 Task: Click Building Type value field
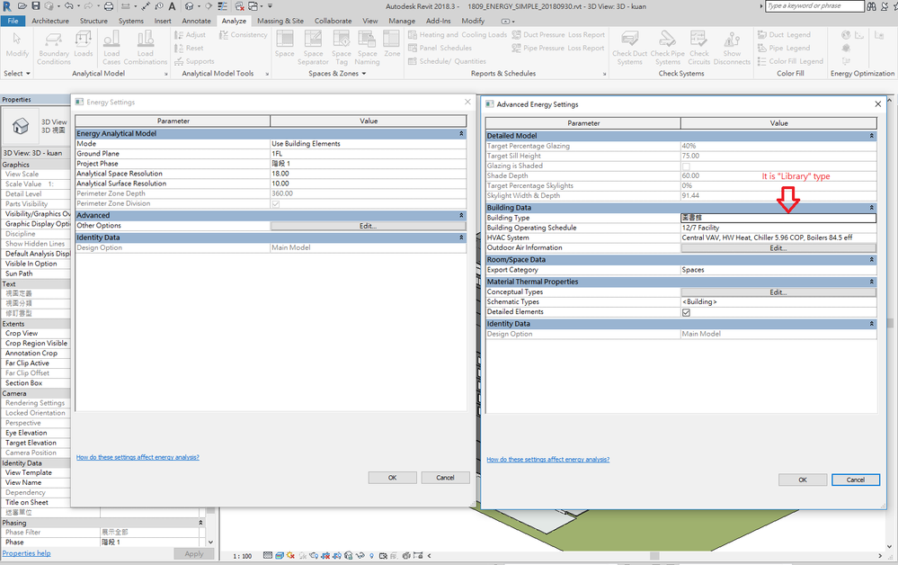778,218
